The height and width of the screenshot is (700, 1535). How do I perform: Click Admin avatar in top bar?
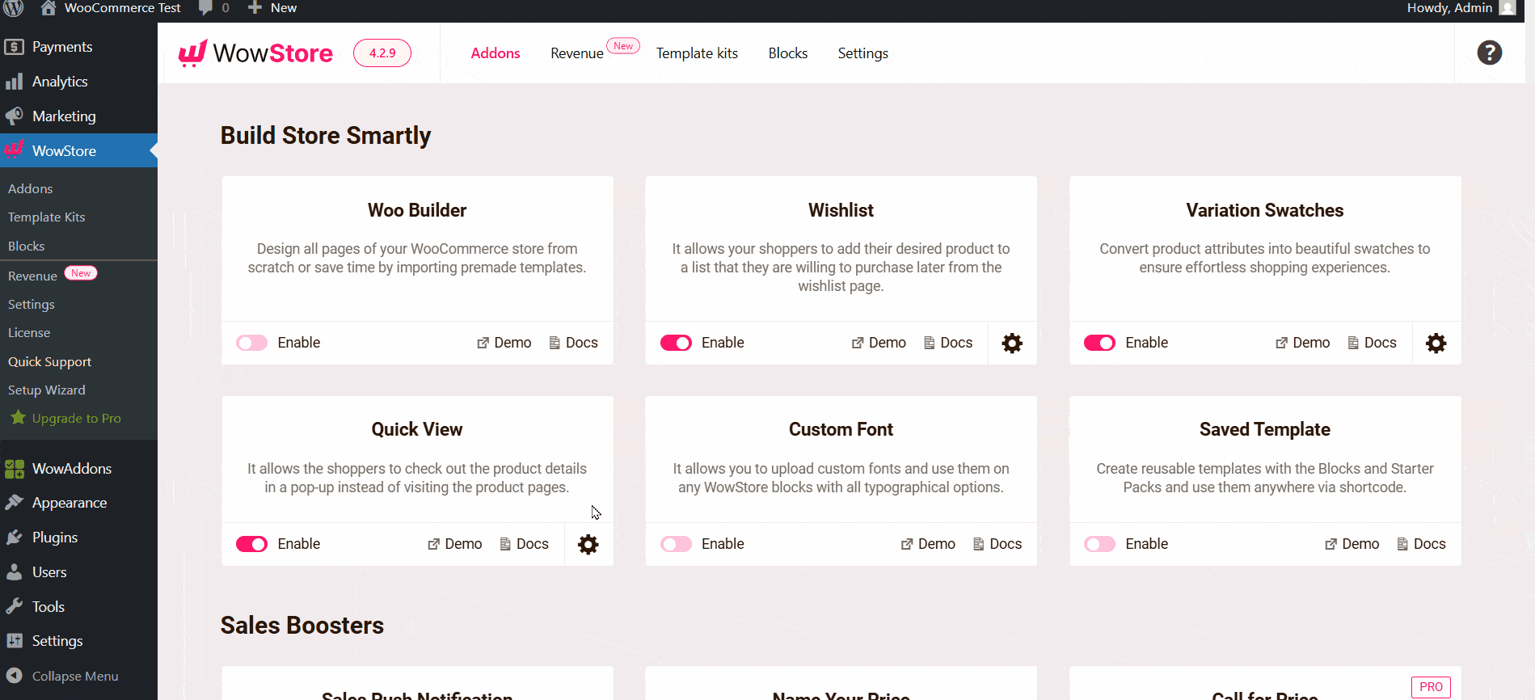point(1507,8)
